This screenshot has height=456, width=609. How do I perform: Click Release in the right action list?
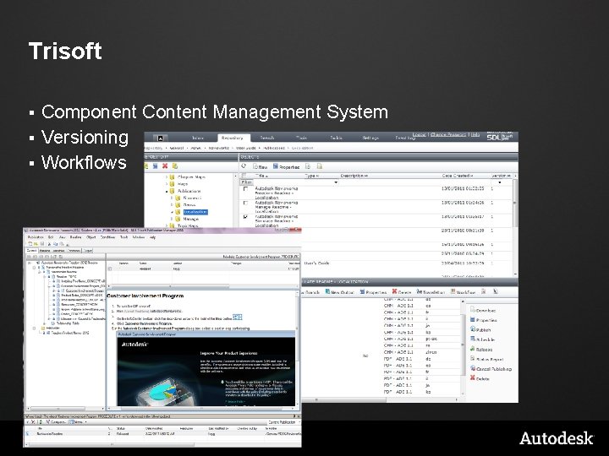tap(481, 350)
